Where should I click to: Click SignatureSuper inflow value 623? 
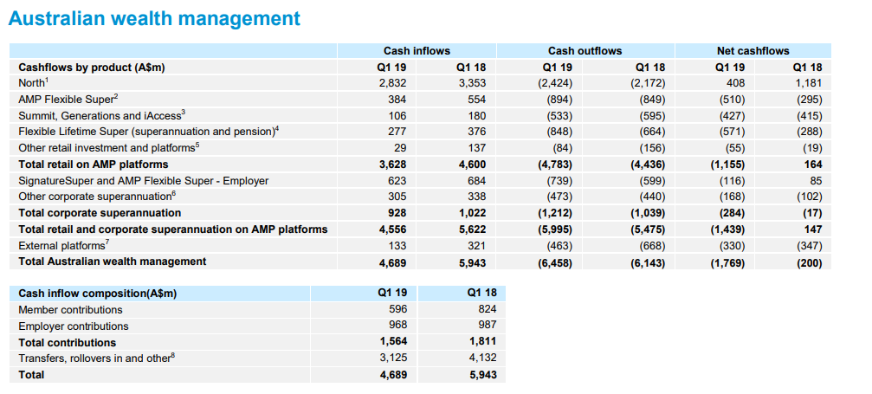pos(397,180)
